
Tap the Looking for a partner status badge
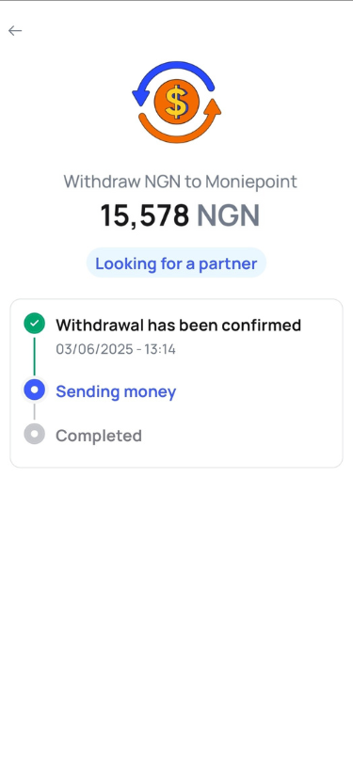[x=176, y=263]
